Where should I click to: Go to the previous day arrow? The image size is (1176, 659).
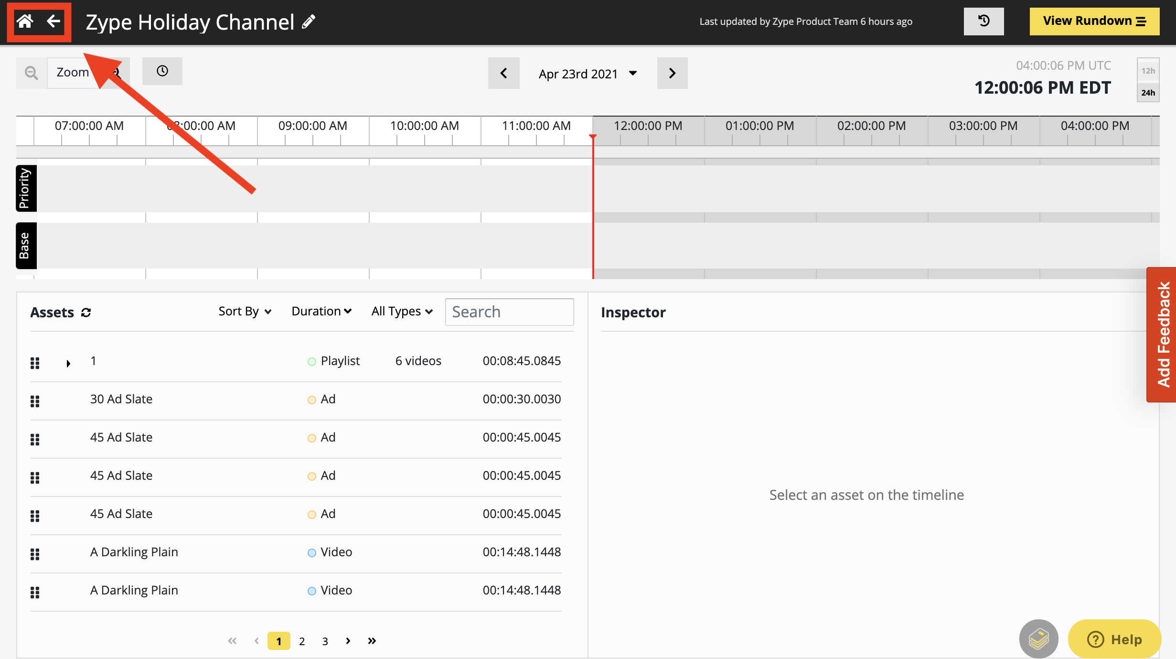tap(503, 73)
